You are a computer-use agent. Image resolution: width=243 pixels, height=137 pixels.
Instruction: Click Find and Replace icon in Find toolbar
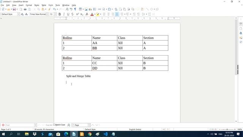tap(68, 125)
